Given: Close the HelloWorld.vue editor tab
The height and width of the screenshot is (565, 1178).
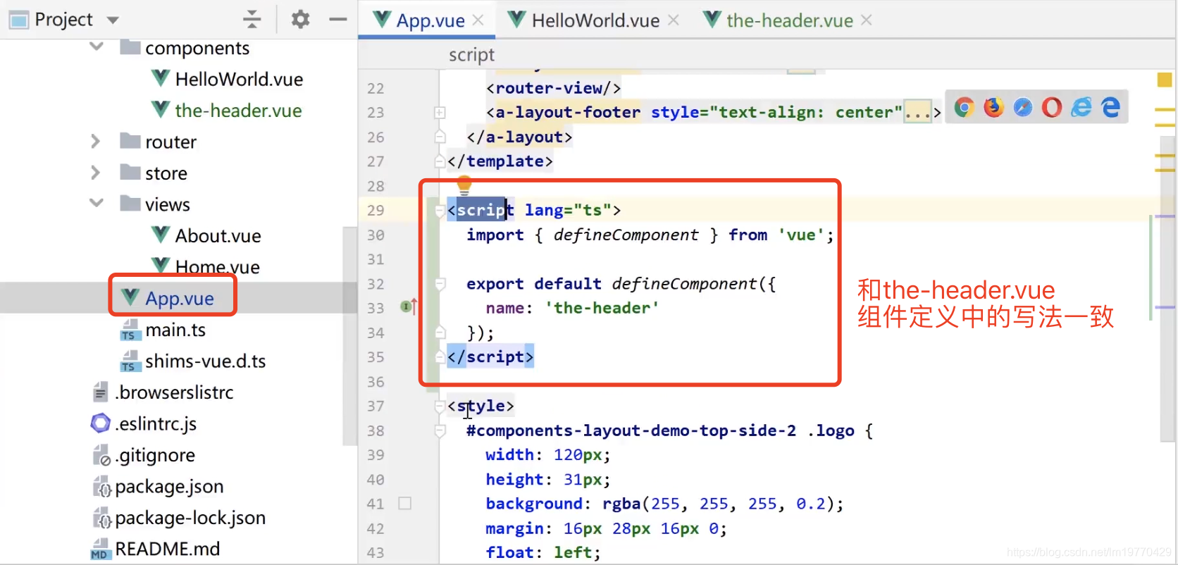Looking at the screenshot, I should coord(674,20).
